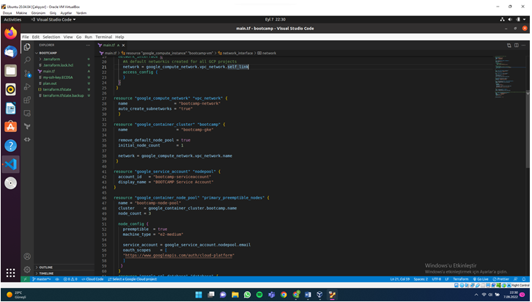
Task: Click Ln 21, Col 59 cursor position
Action: (399, 279)
